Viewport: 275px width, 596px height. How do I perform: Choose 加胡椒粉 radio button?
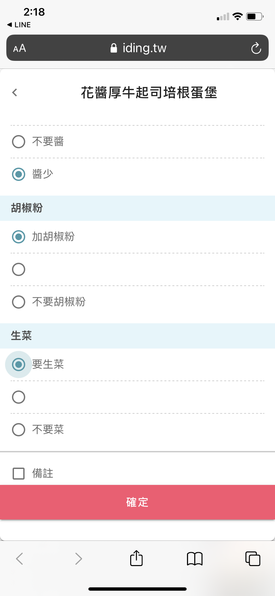[19, 237]
